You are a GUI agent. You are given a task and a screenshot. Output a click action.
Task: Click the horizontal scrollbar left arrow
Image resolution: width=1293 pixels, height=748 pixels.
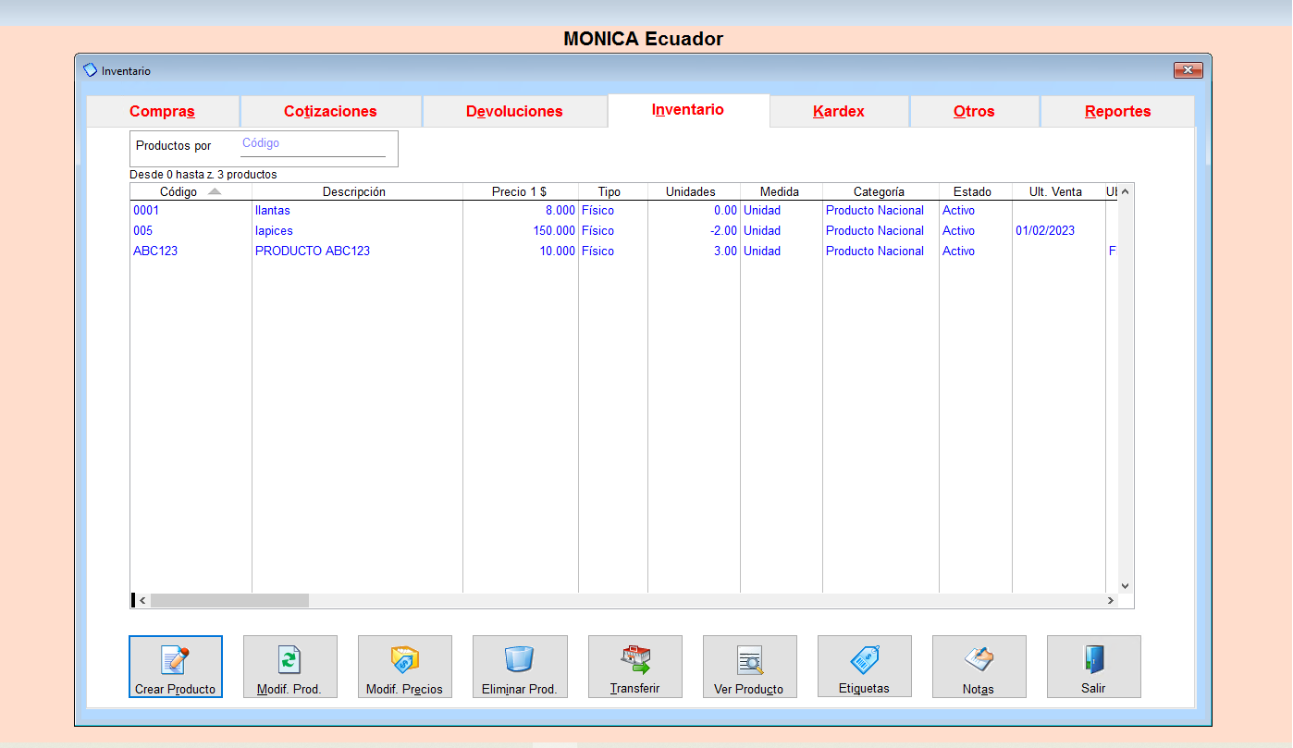click(142, 601)
